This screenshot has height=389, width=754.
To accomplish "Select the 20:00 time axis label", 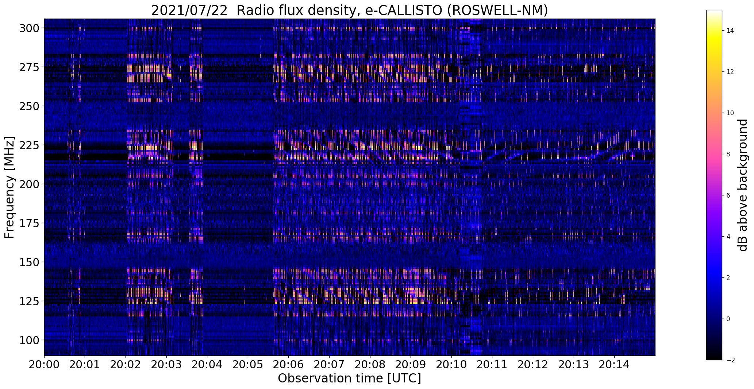I will coord(44,365).
